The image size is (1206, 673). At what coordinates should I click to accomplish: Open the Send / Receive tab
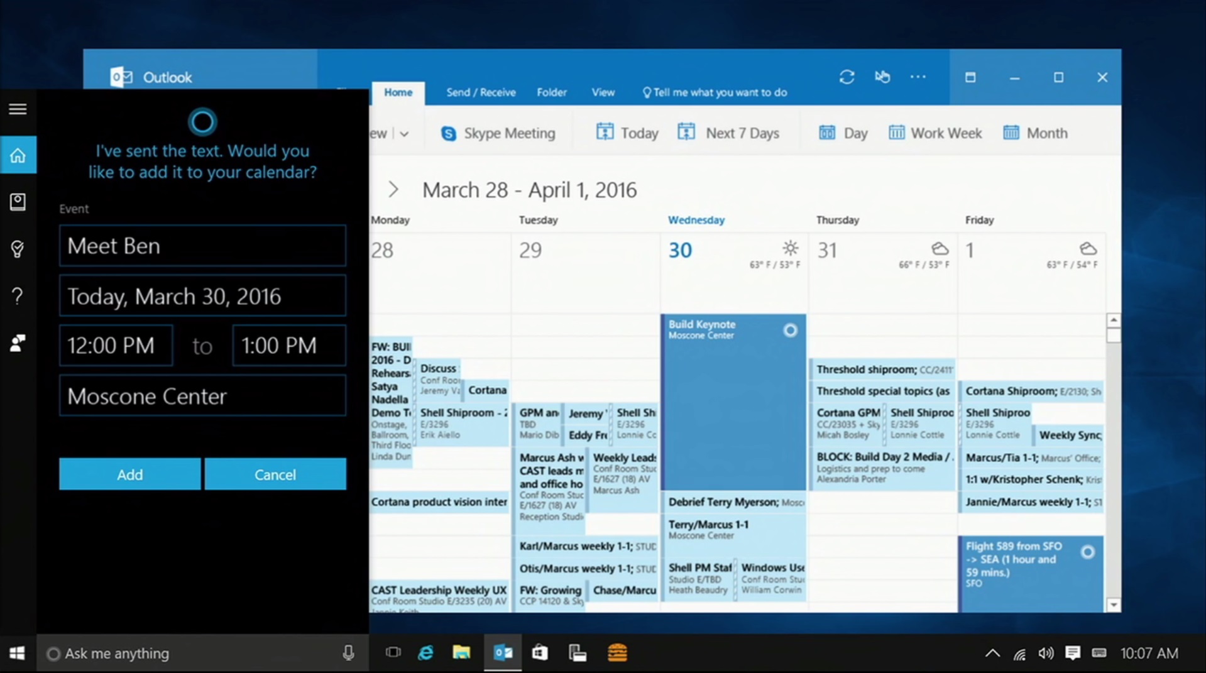pyautogui.click(x=481, y=92)
